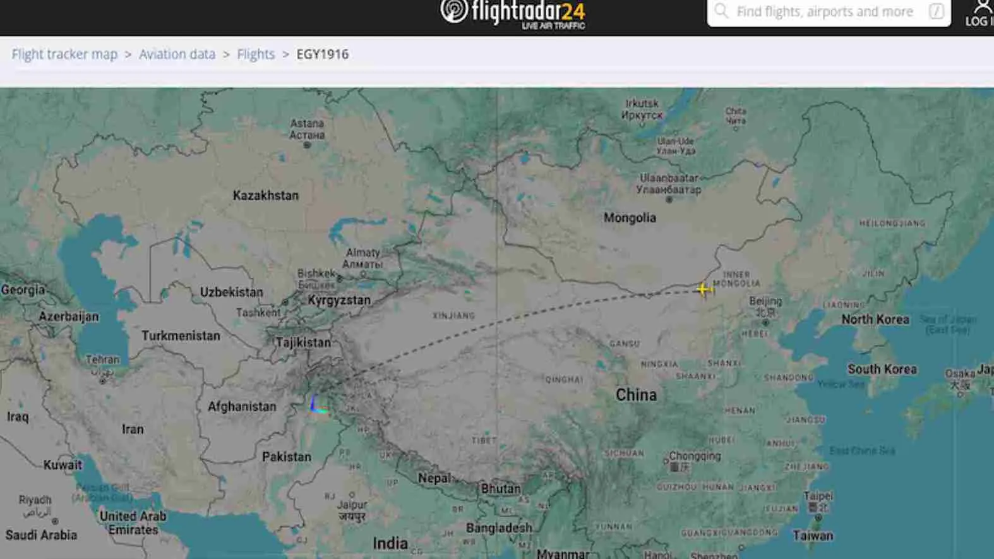This screenshot has height=559, width=994.
Task: Click the Flightradar24 radar logo icon
Action: [454, 9]
